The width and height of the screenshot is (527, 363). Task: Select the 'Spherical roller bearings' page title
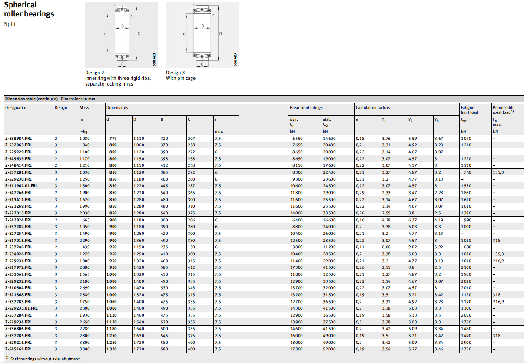29,9
